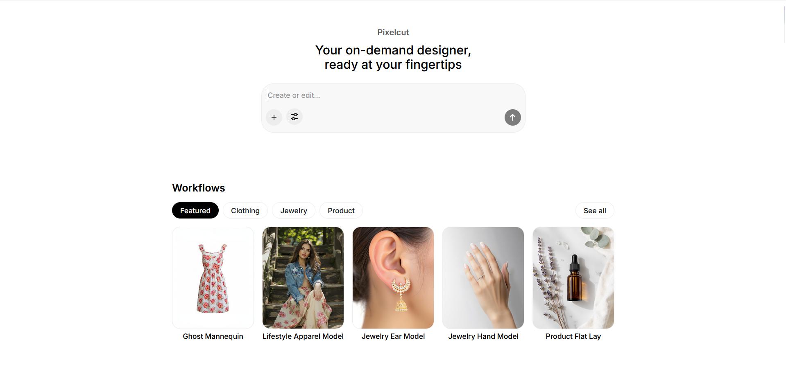This screenshot has height=365, width=786.
Task: Click the Workflows section heading
Action: click(198, 188)
